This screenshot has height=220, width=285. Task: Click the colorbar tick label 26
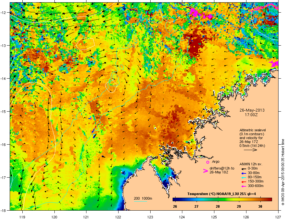pyautogui.click(x=175, y=206)
